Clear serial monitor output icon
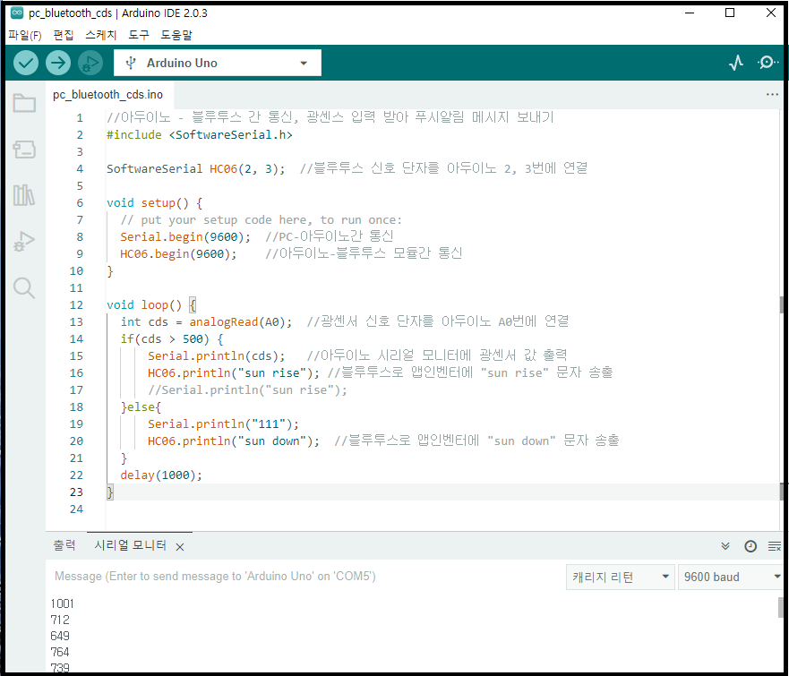 (775, 546)
